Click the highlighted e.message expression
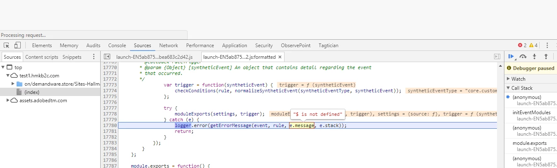The image size is (557, 168). [302, 125]
